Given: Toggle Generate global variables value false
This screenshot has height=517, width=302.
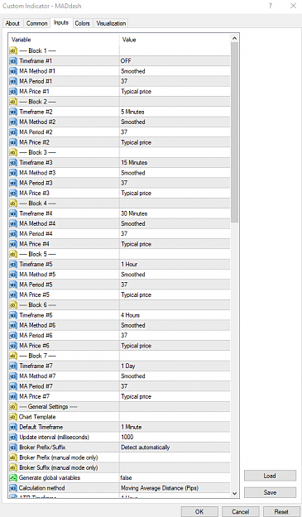Looking at the screenshot, I should 175,478.
